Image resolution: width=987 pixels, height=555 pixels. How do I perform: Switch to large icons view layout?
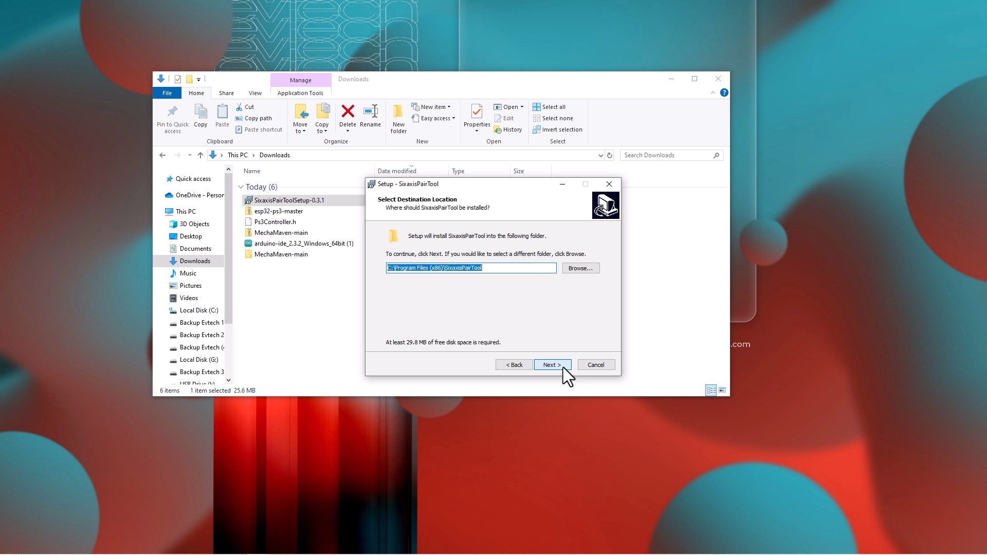point(722,391)
